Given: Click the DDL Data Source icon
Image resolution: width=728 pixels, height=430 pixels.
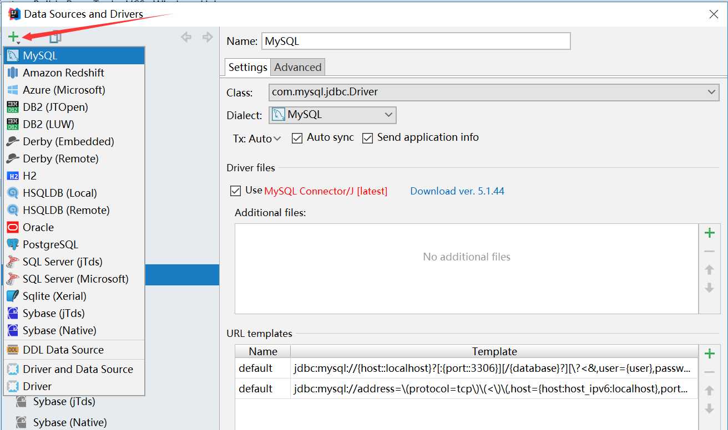Looking at the screenshot, I should tap(13, 350).
